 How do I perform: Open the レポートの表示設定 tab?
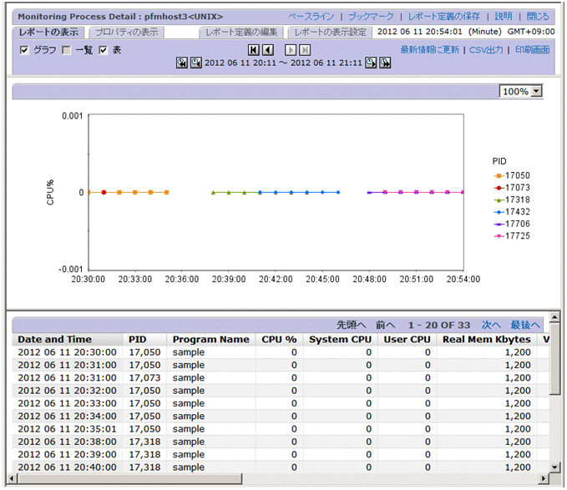tap(330, 32)
